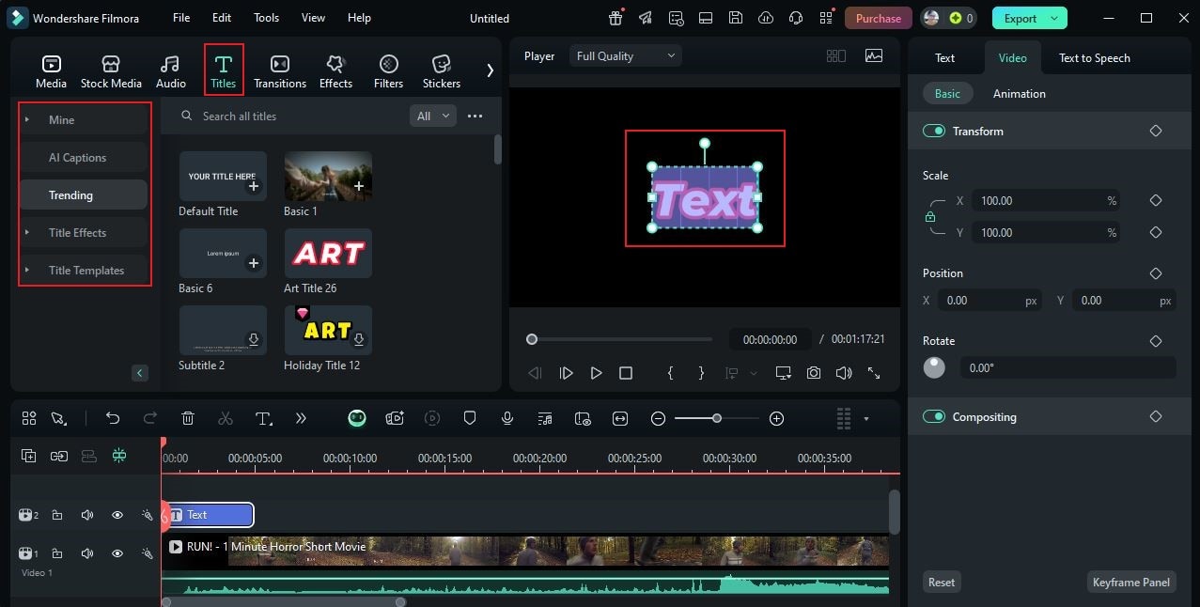Viewport: 1200px width, 607px height.
Task: Show more media tabs with right arrow
Action: [490, 70]
